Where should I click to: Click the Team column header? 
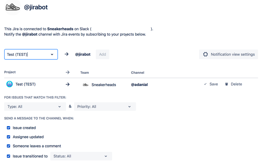point(85,72)
